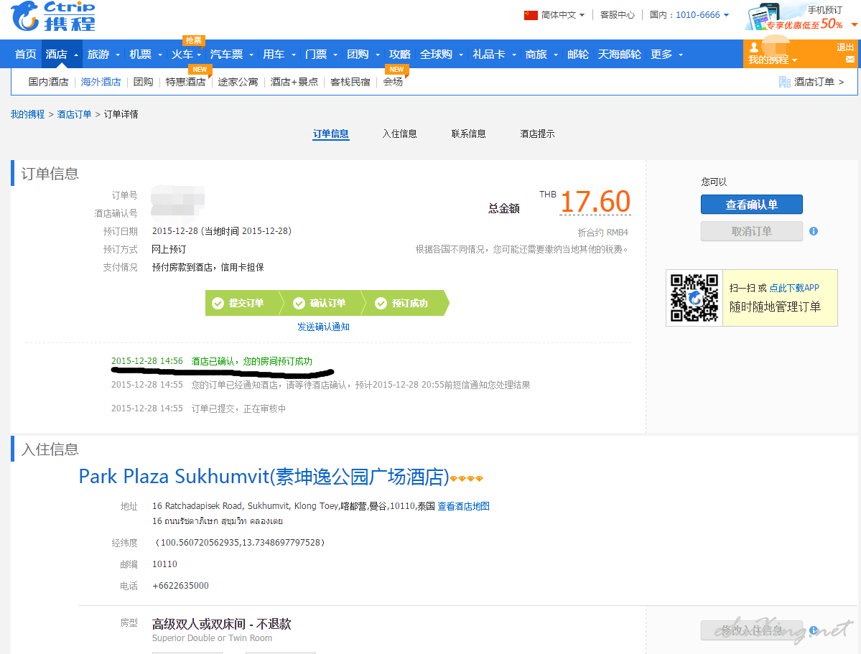Click the Ctrip dolphin logo
Viewport: 861px width, 654px height.
(52, 17)
